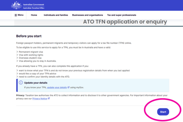Click chevron bullet beside 'Overseas student visa'
Viewport: 183px width, 122px height.
[17, 58]
